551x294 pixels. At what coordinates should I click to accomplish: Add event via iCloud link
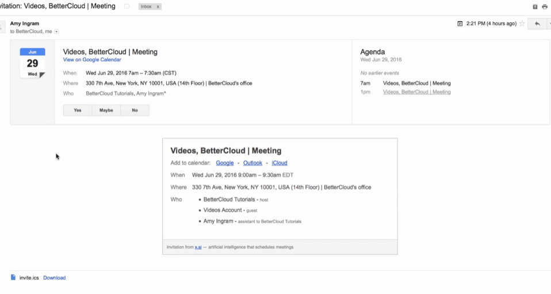[280, 163]
